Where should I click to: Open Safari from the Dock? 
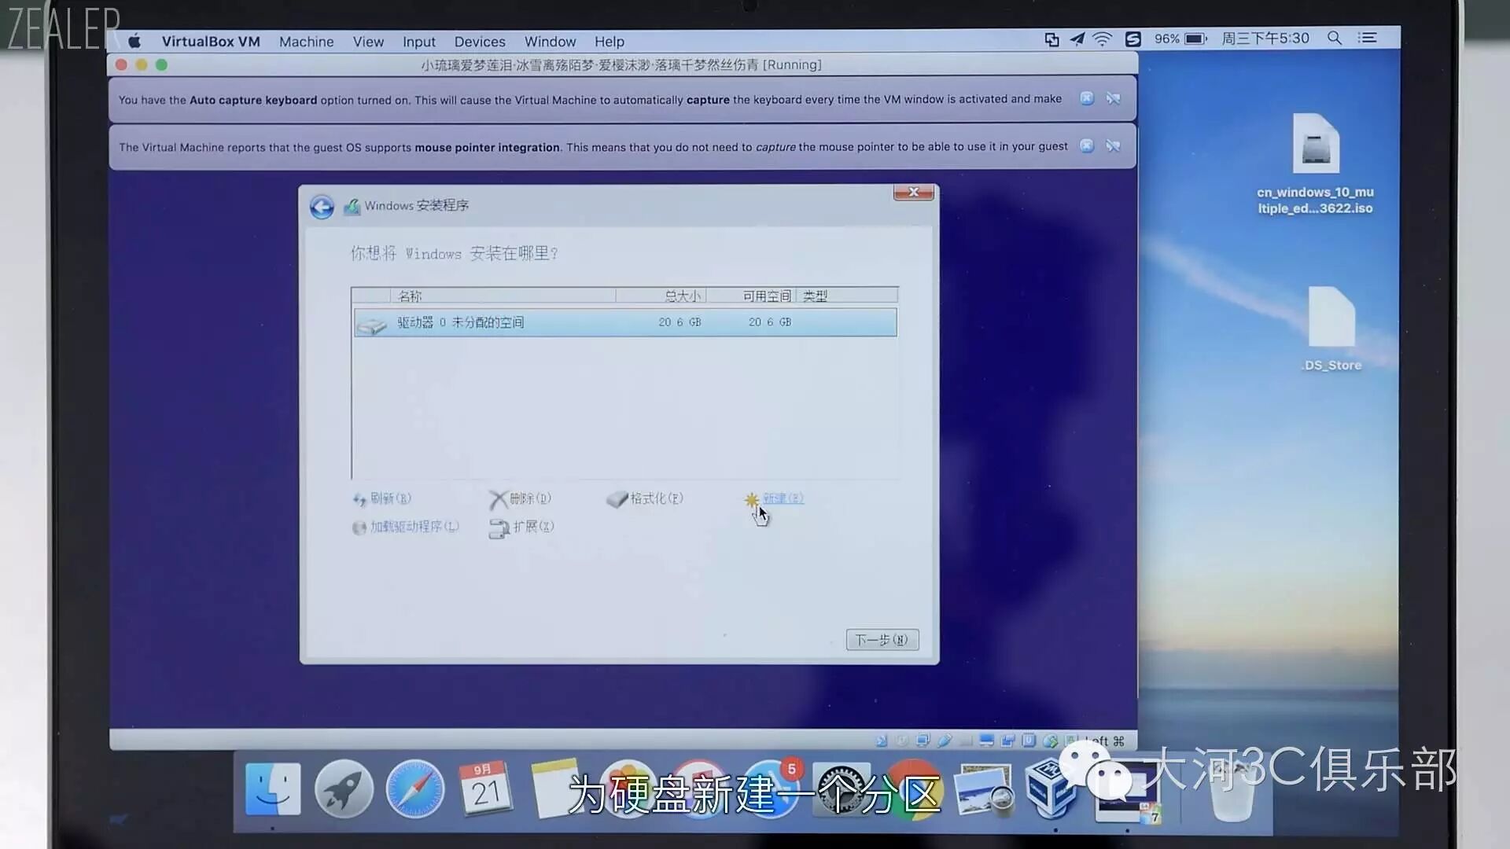click(414, 789)
